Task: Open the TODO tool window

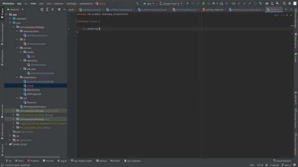Action: (x=19, y=161)
